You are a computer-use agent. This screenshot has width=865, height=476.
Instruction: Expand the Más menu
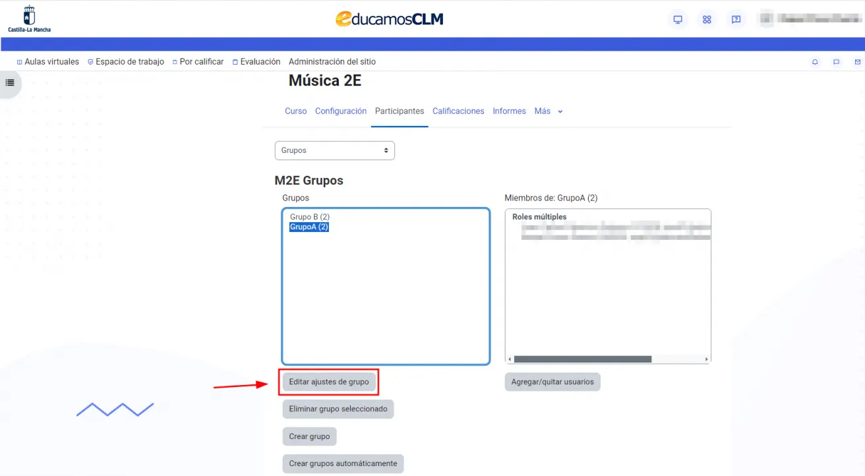click(x=548, y=111)
